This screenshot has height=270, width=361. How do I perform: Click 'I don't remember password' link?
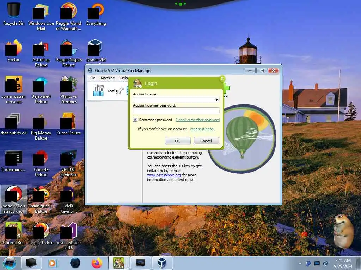click(197, 120)
